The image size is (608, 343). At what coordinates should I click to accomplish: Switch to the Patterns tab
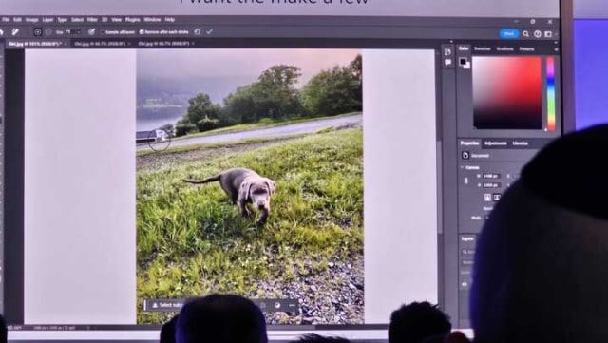526,48
